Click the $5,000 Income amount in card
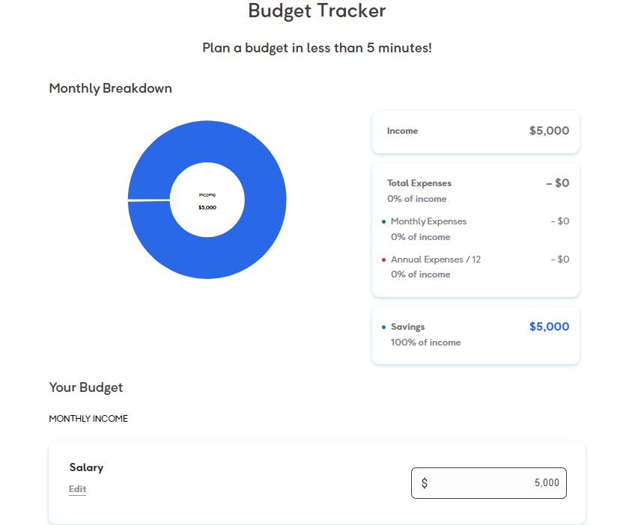The height and width of the screenshot is (525, 623). tap(549, 131)
